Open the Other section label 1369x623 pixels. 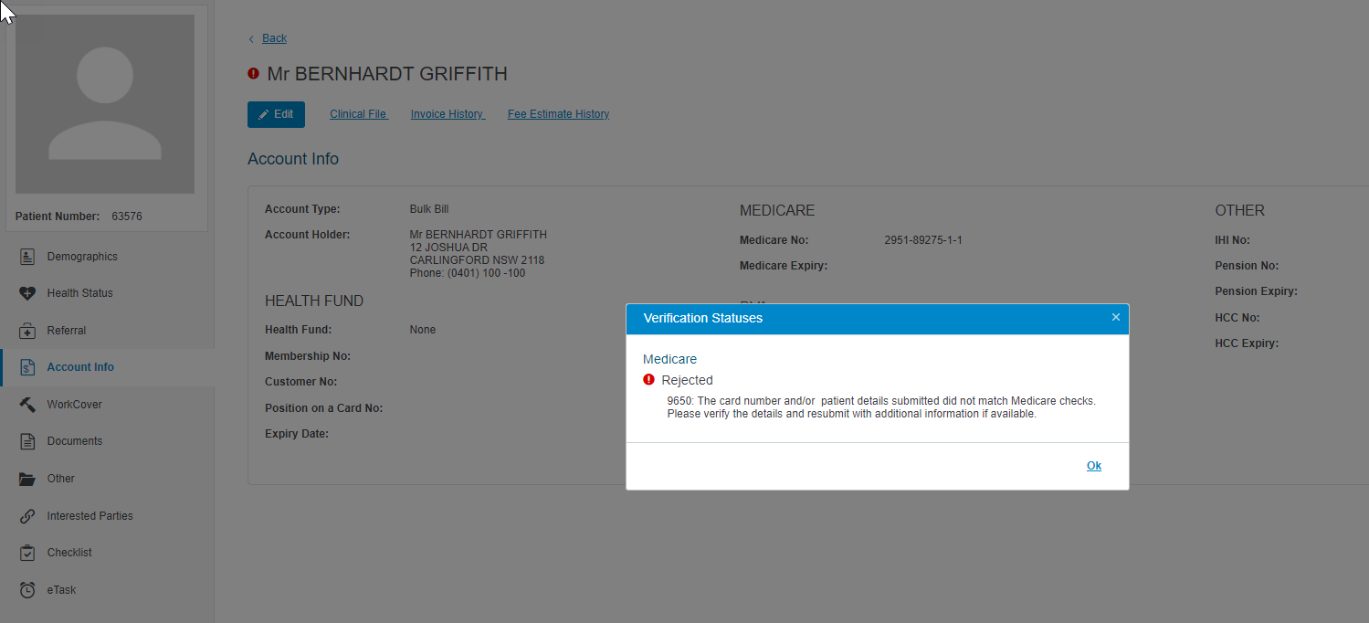(61, 479)
